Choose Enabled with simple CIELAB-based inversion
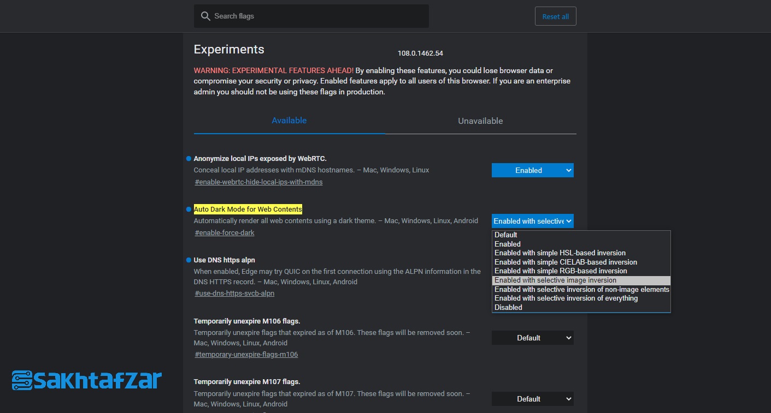Image resolution: width=771 pixels, height=413 pixels. (566, 262)
